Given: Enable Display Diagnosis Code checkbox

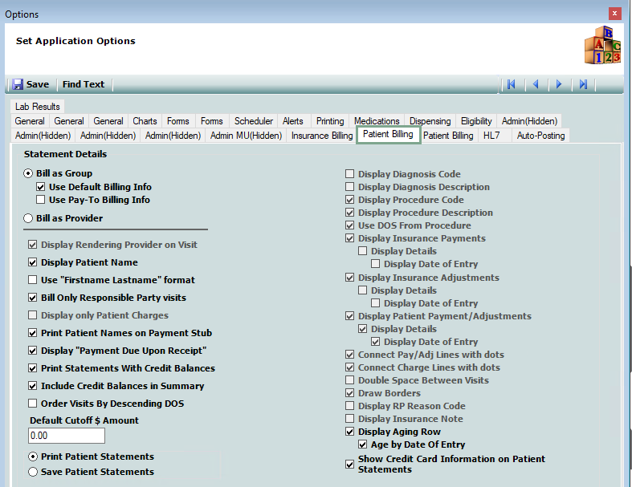Looking at the screenshot, I should [x=350, y=174].
